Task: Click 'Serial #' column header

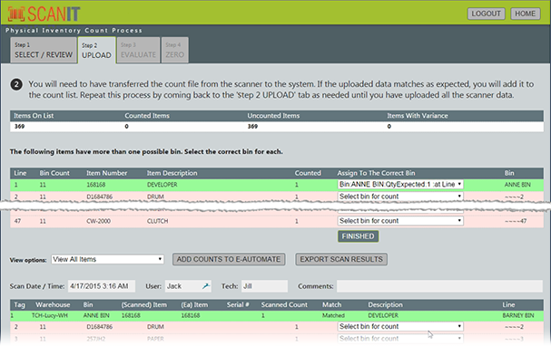Action: coord(238,305)
